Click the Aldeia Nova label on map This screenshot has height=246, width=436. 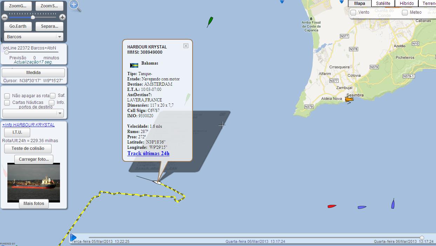tap(331, 99)
